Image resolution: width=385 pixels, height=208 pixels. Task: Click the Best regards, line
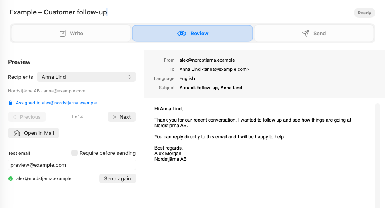coord(168,148)
